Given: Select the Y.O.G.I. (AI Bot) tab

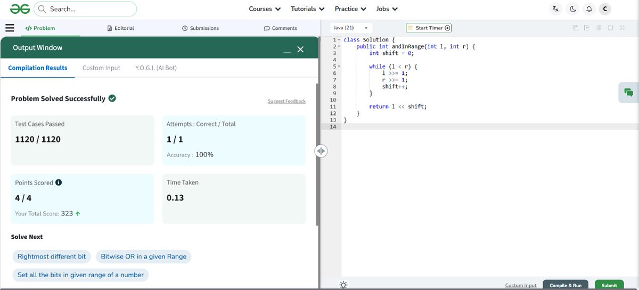Looking at the screenshot, I should [x=156, y=68].
